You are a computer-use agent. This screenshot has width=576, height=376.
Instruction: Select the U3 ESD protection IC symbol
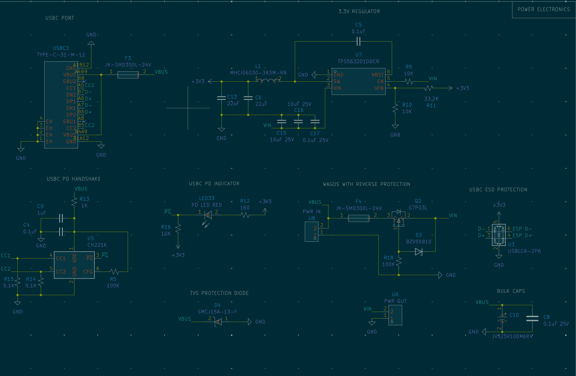pyautogui.click(x=499, y=235)
